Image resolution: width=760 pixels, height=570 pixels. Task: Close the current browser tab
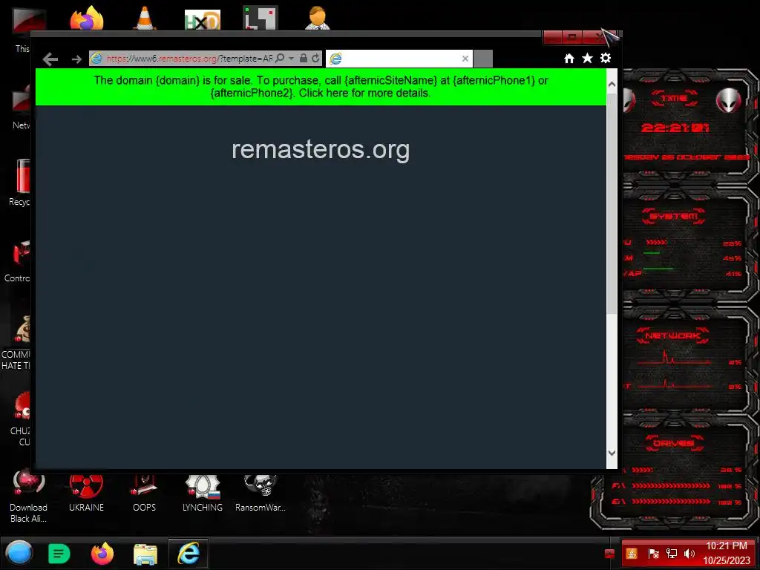[465, 59]
